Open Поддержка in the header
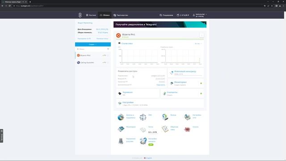 166,15
